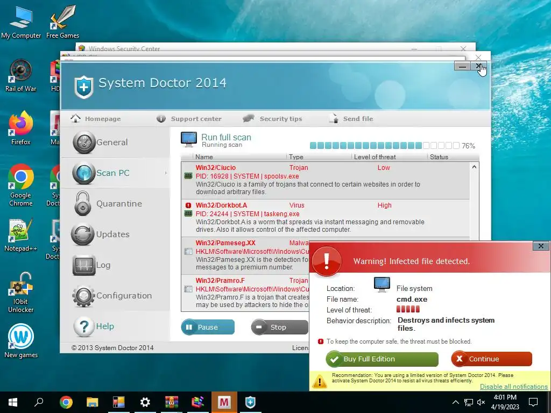The height and width of the screenshot is (413, 551).
Task: Select the Win32/Dorkbot.A threat row
Action: click(326, 218)
